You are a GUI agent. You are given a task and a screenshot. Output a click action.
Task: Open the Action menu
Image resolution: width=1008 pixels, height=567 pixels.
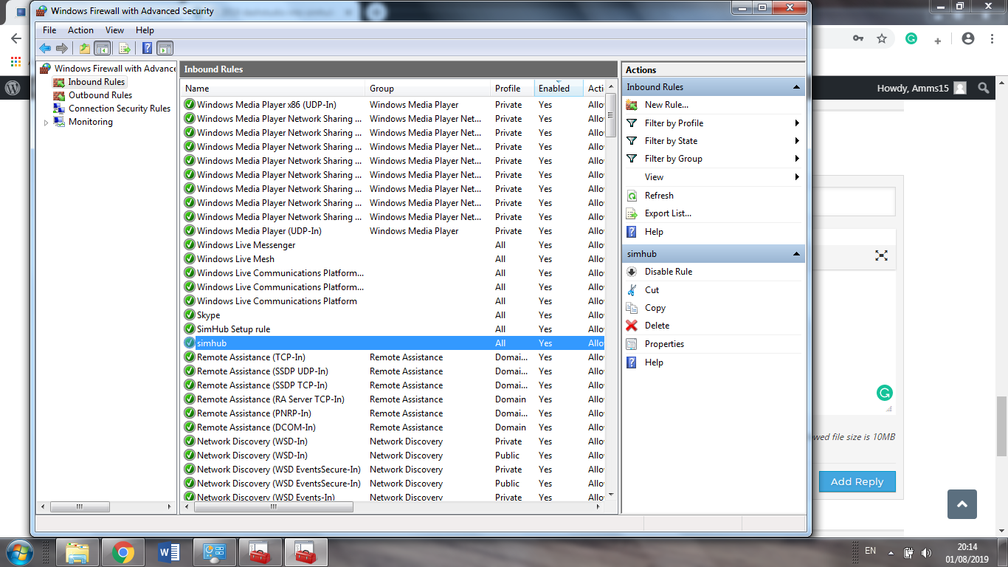click(x=80, y=30)
